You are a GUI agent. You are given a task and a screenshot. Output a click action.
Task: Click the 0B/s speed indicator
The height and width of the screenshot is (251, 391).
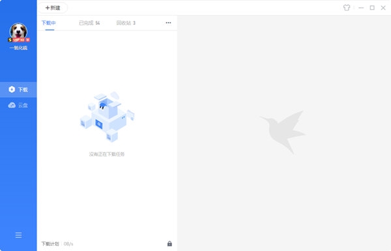pyautogui.click(x=68, y=244)
